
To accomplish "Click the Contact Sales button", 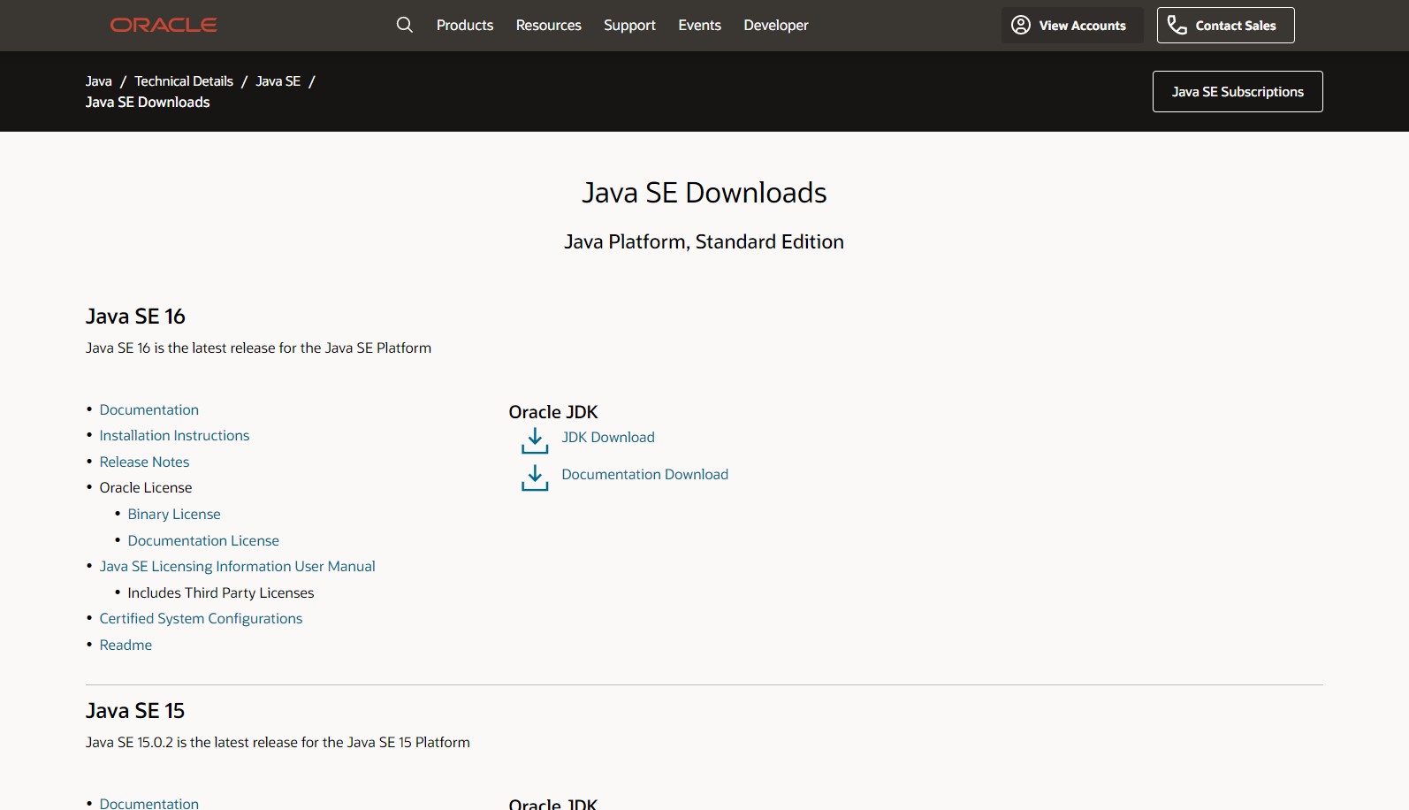I will [x=1226, y=25].
